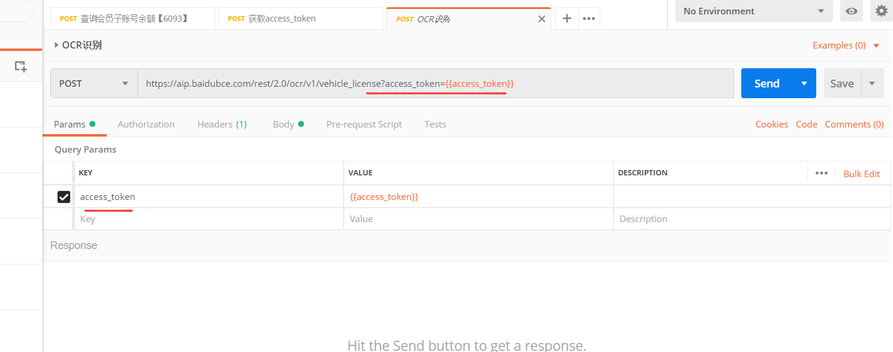Click the KEY column header

click(86, 172)
